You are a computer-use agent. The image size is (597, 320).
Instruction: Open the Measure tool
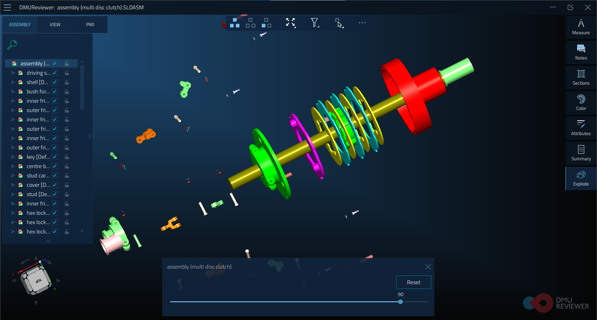pos(581,27)
